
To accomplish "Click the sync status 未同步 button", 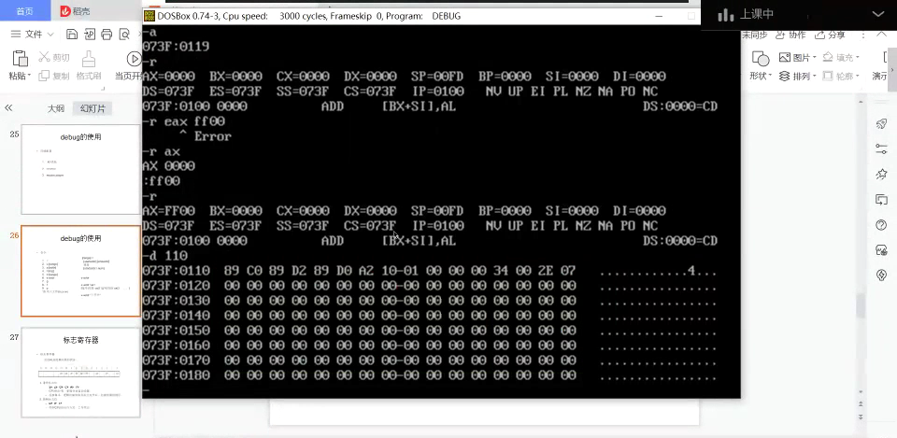I will click(x=755, y=35).
